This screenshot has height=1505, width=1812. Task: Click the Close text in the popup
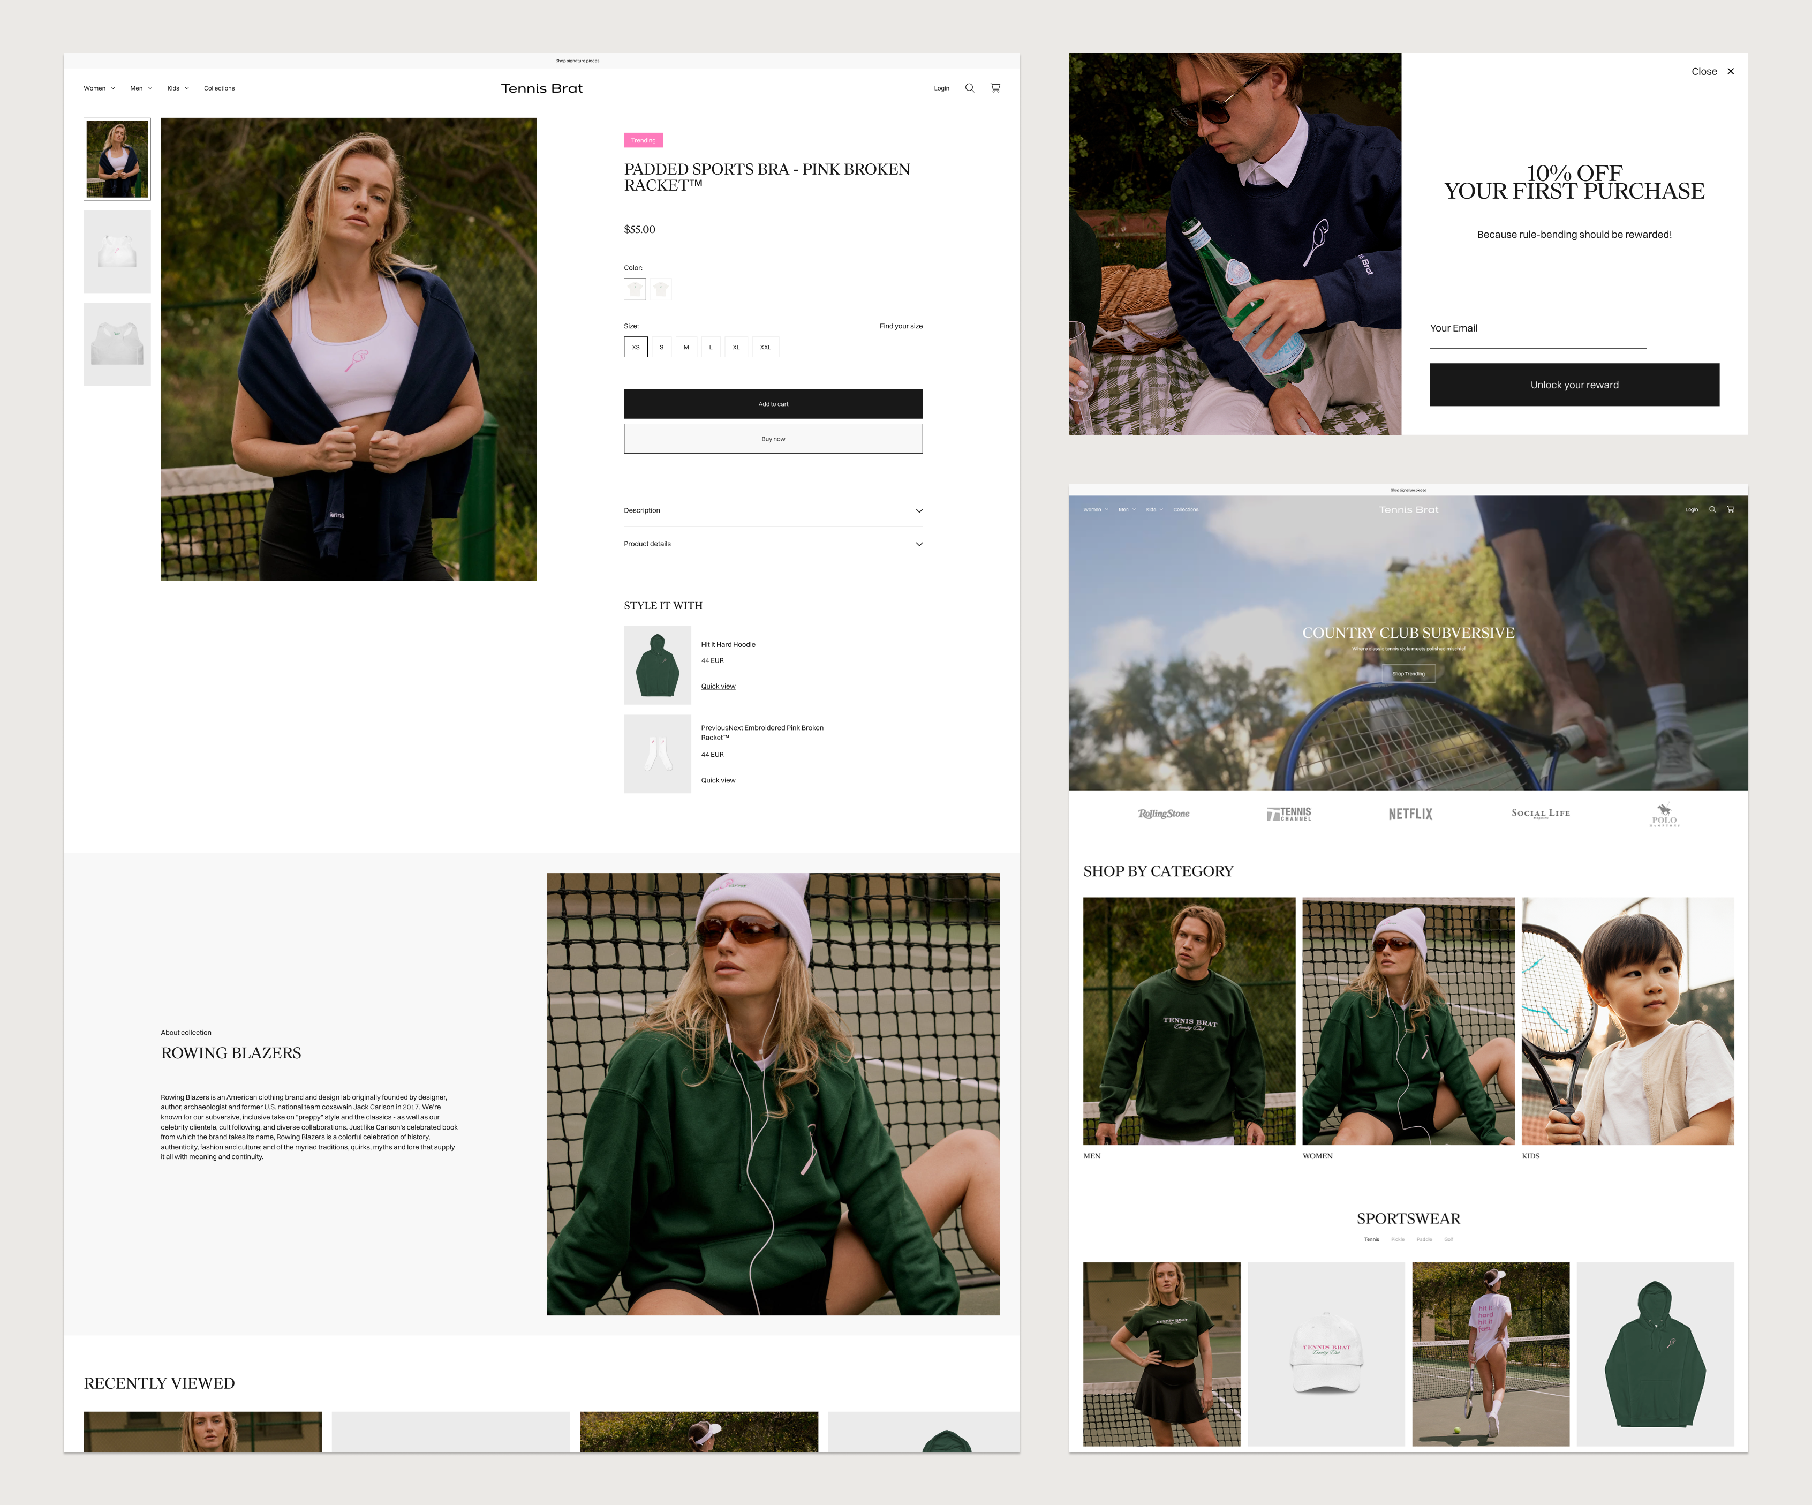point(1704,72)
